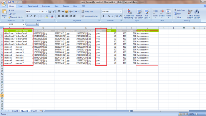This screenshot has height=116, width=206.
Task: Click AutoSum
Action: tap(180, 10)
